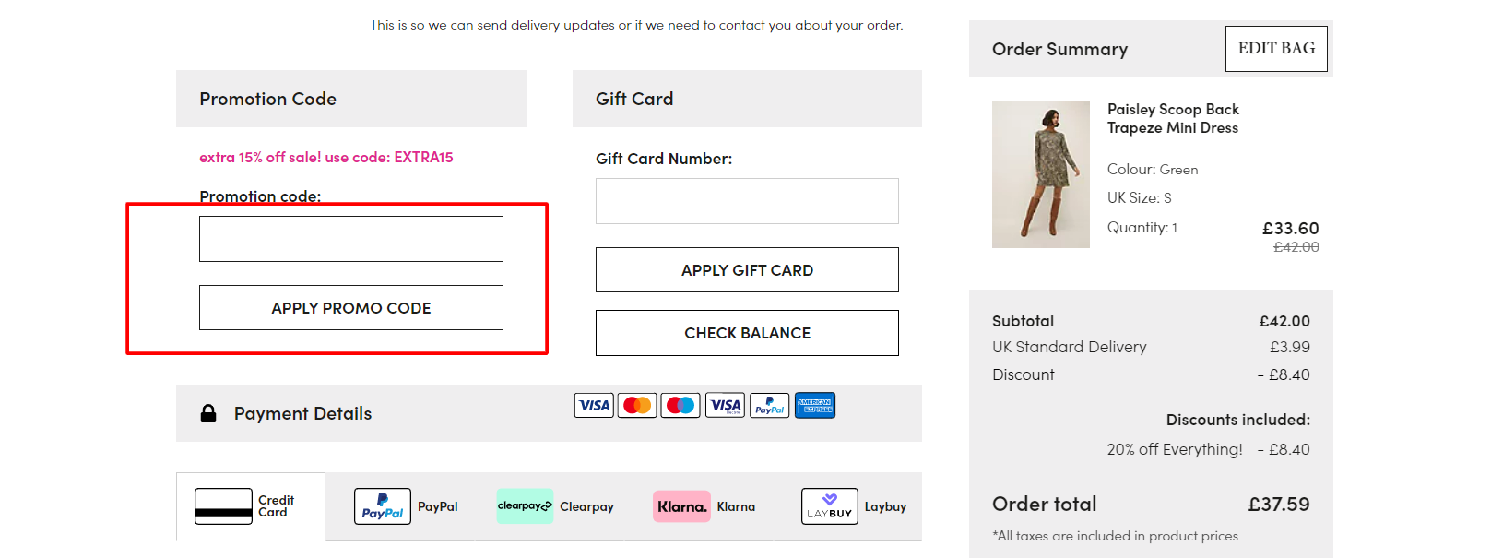The height and width of the screenshot is (558, 1491).
Task: Focus the Promotion code input field
Action: pyautogui.click(x=351, y=239)
